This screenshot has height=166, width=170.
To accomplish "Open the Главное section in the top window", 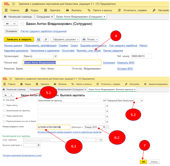I will coord(12,10).
